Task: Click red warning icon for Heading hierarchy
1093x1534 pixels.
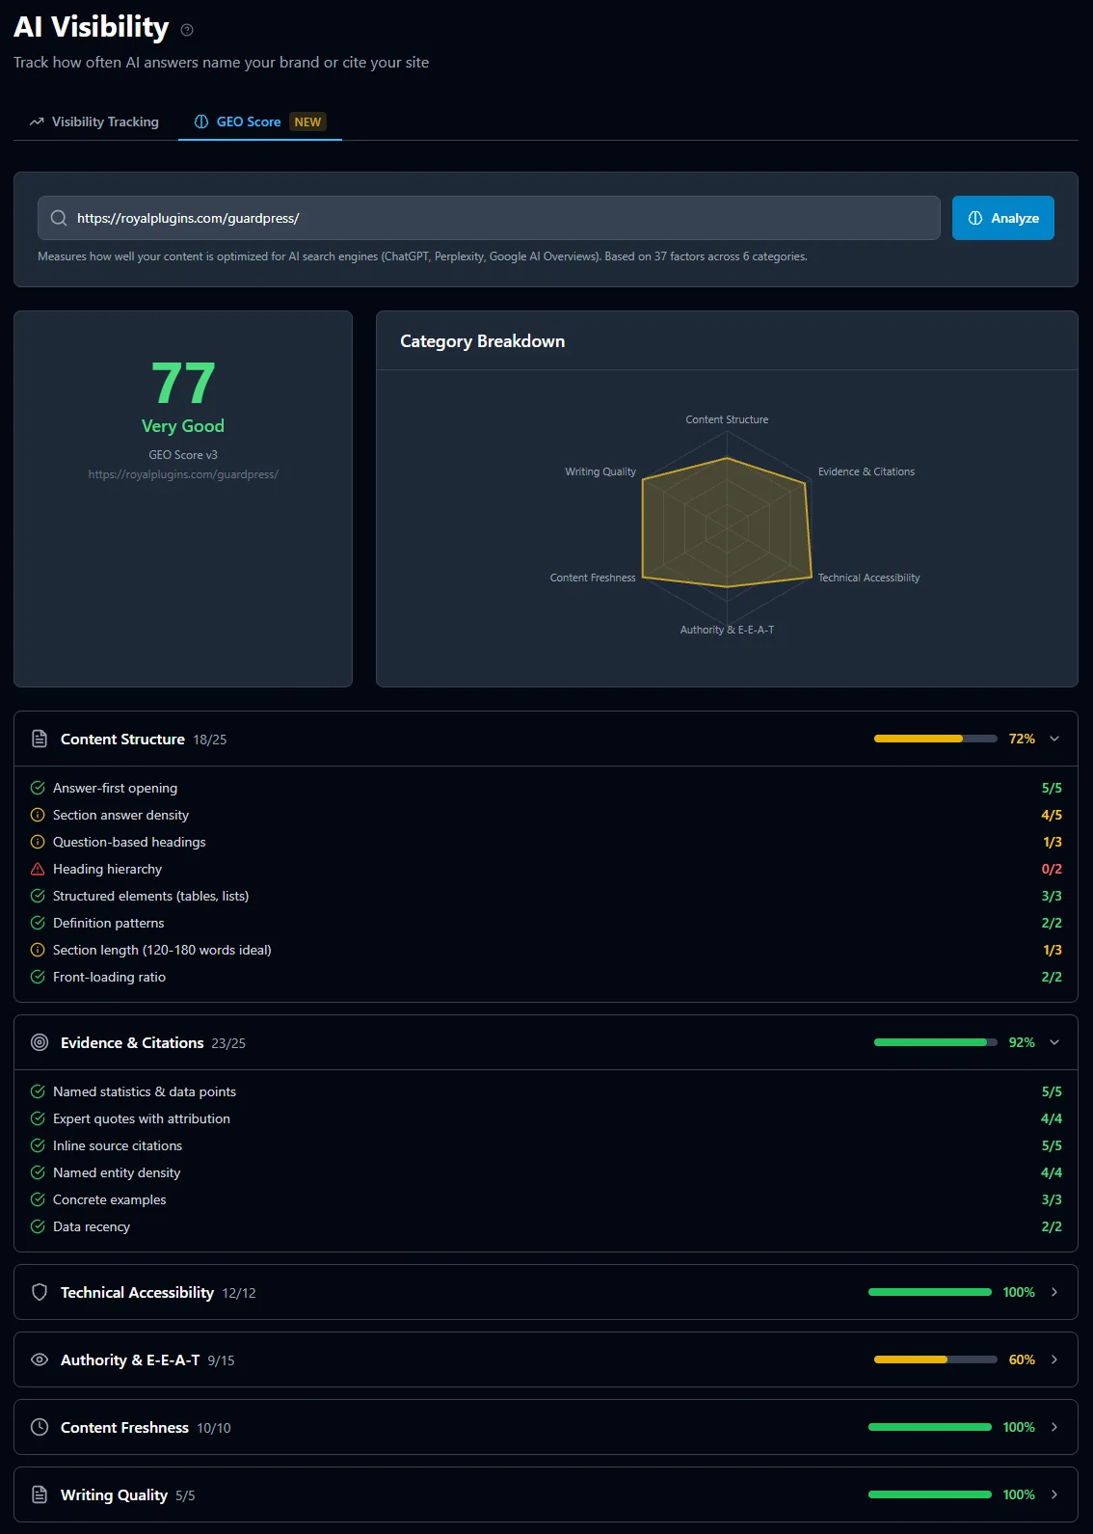Action: 38,869
